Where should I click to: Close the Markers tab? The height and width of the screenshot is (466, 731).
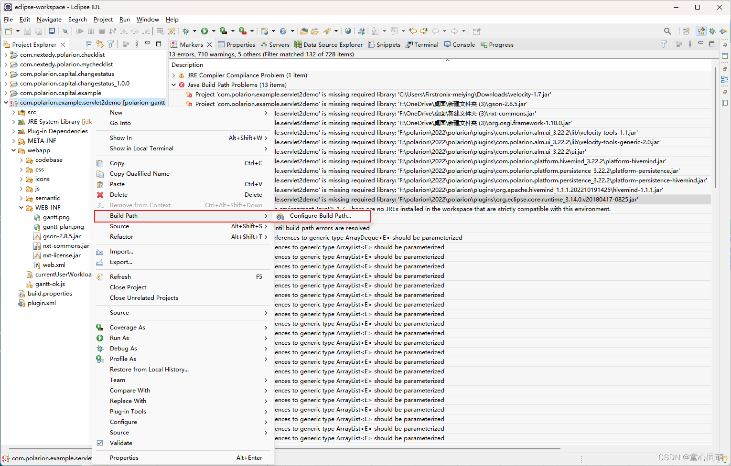point(209,44)
